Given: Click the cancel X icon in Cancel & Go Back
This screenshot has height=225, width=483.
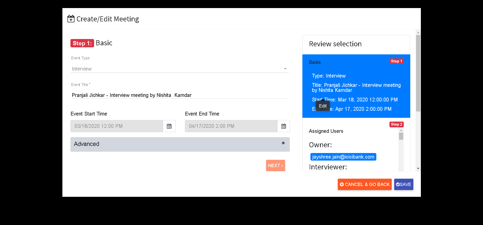Looking at the screenshot, I should click(342, 184).
